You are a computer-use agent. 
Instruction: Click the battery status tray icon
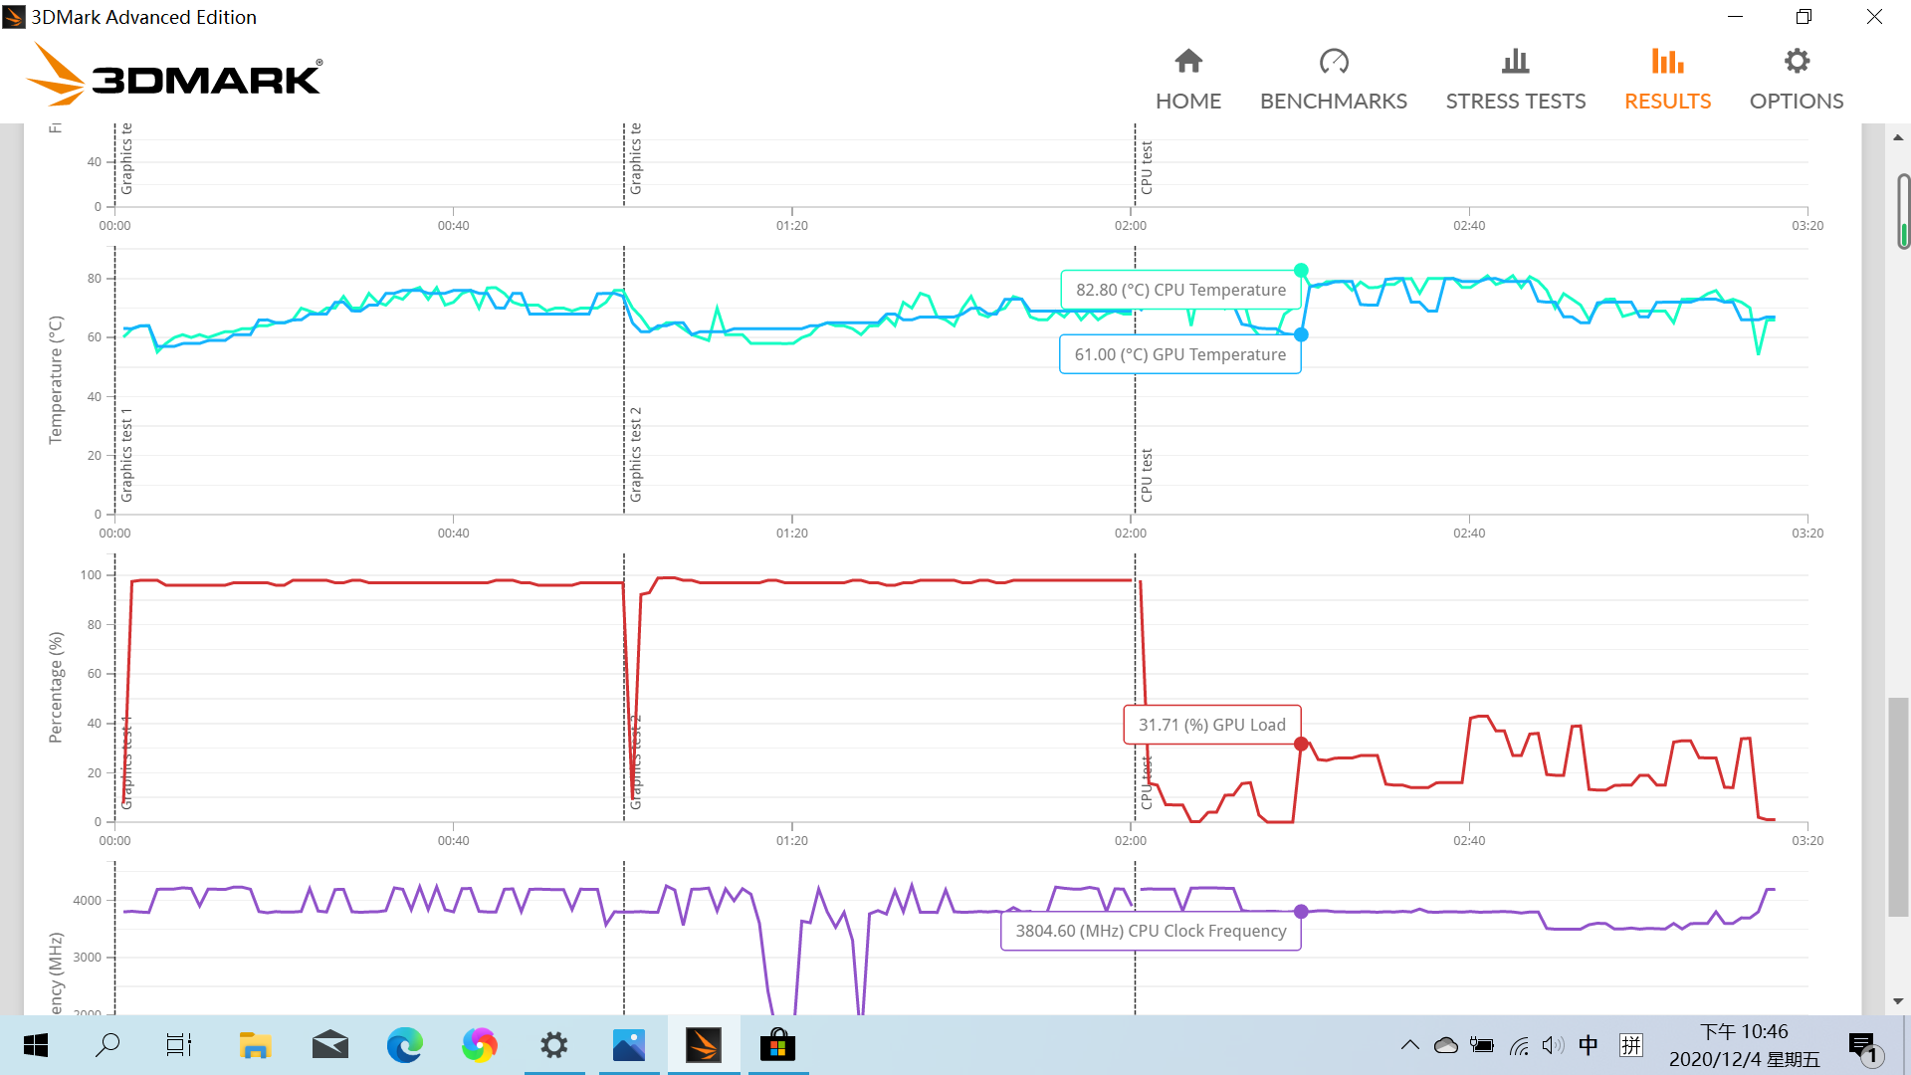tap(1482, 1045)
